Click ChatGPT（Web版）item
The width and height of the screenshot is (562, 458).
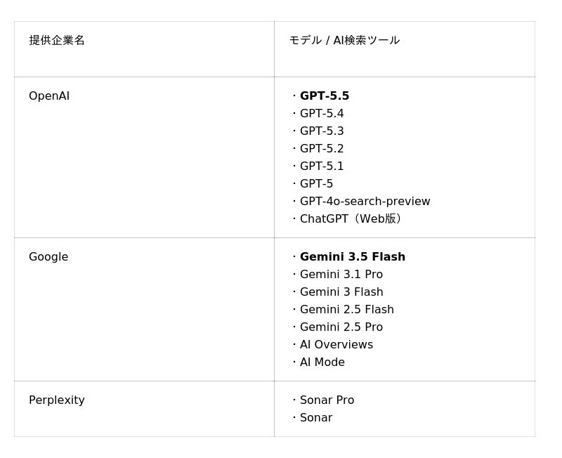350,219
